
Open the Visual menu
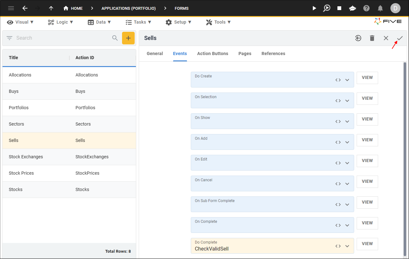(20, 22)
